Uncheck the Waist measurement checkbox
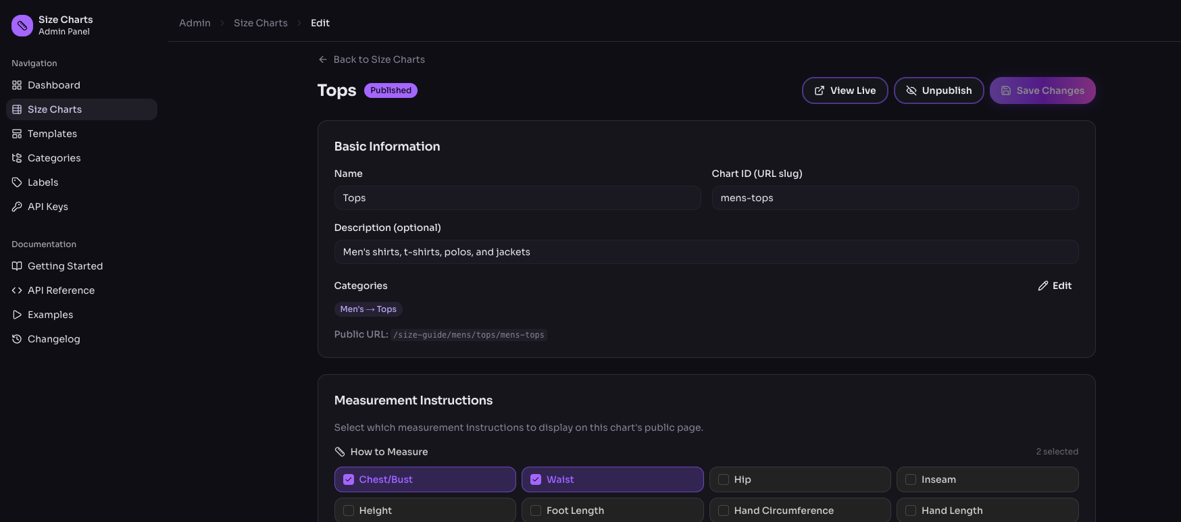This screenshot has width=1181, height=522. click(x=536, y=479)
